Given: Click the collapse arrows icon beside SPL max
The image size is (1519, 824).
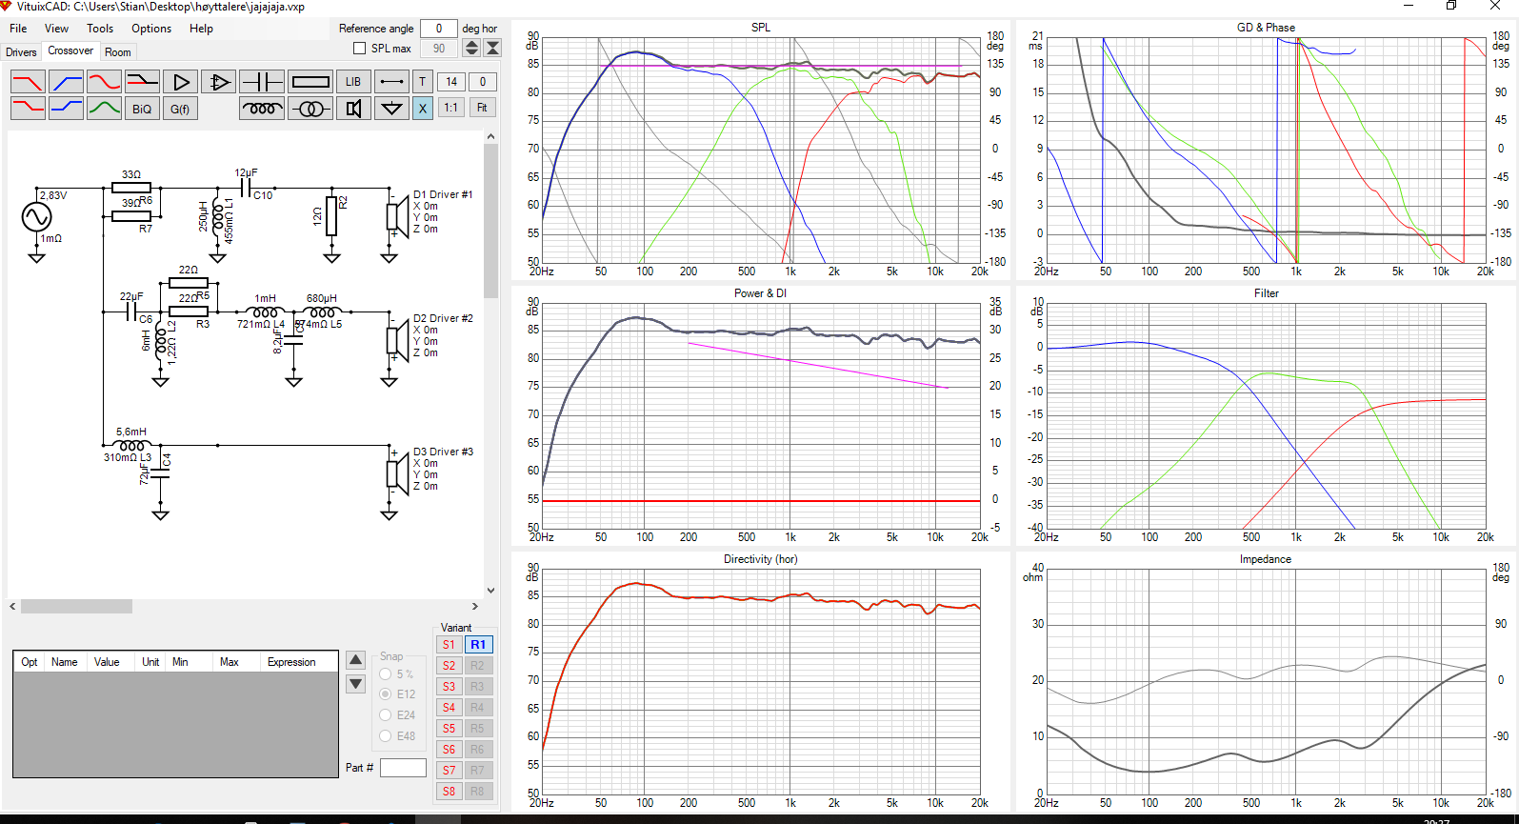Looking at the screenshot, I should tap(492, 48).
